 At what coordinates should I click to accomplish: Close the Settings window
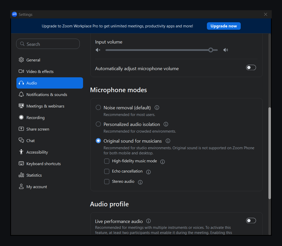click(x=265, y=14)
